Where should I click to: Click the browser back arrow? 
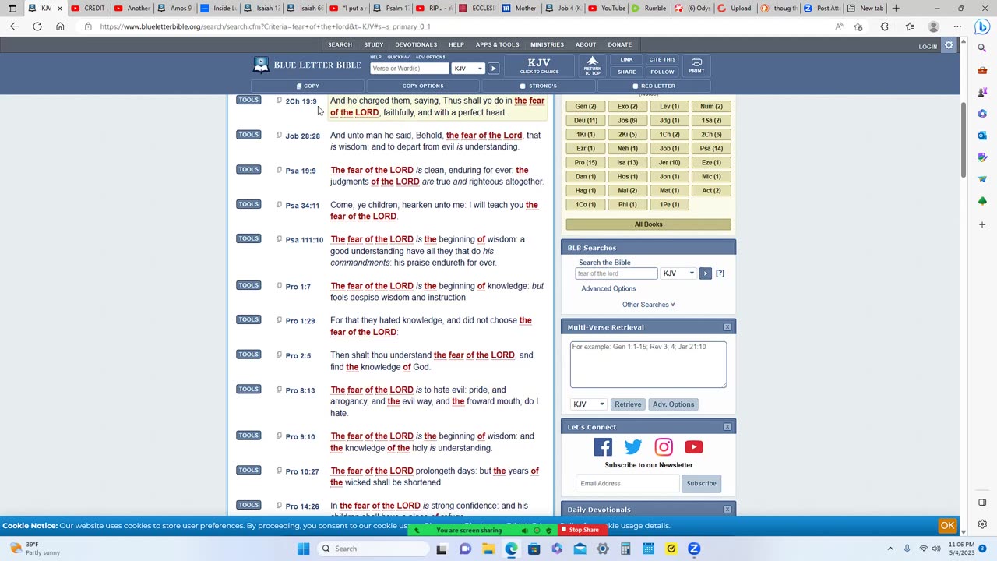click(x=14, y=26)
